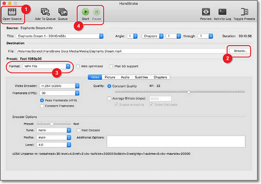Open the Queue window icon
This screenshot has width=261, height=184.
tap(63, 12)
